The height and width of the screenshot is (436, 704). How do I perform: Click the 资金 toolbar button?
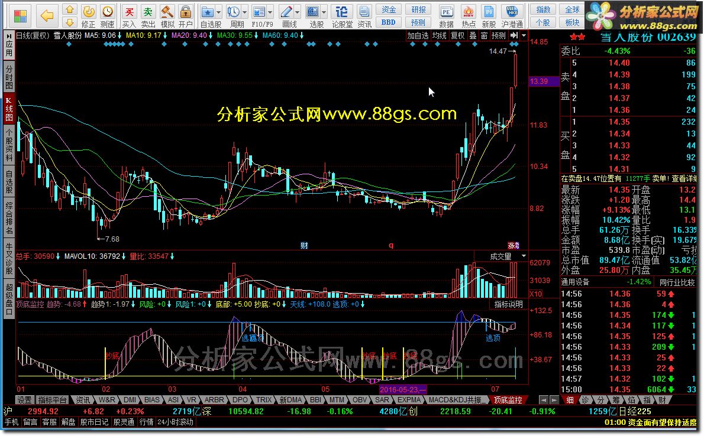coord(389,9)
